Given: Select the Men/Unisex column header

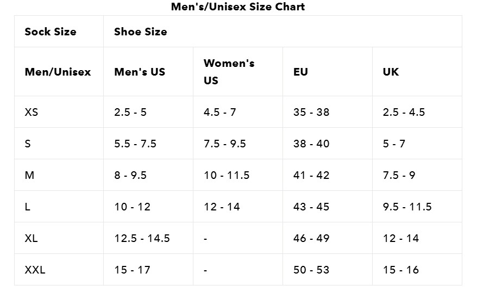Looking at the screenshot, I should pos(58,72).
